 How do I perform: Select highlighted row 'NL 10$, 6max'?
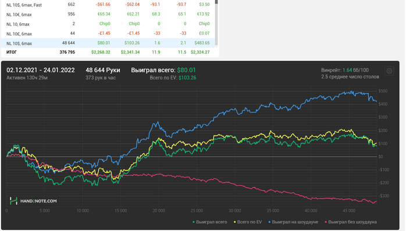[x=108, y=43]
